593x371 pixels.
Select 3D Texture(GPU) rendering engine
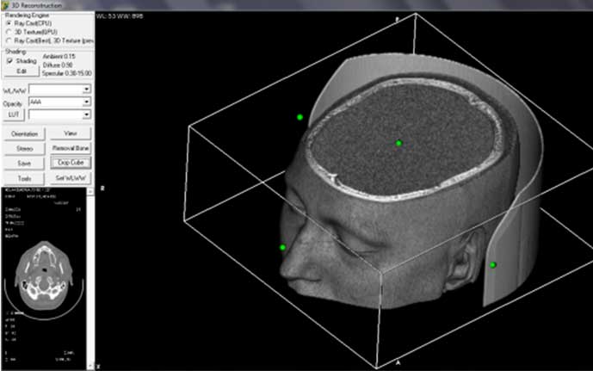8,31
